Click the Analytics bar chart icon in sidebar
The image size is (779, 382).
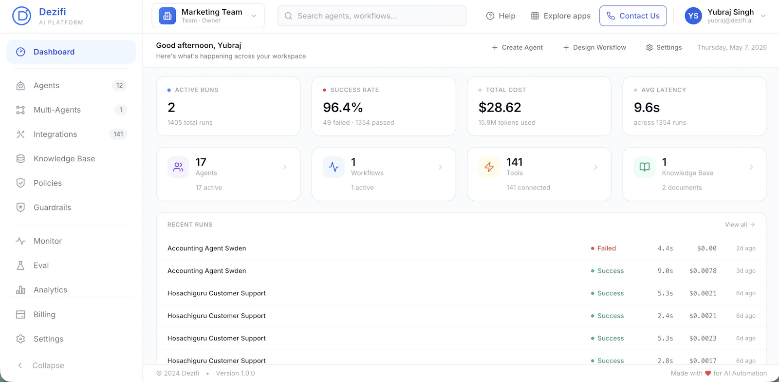[x=20, y=290]
